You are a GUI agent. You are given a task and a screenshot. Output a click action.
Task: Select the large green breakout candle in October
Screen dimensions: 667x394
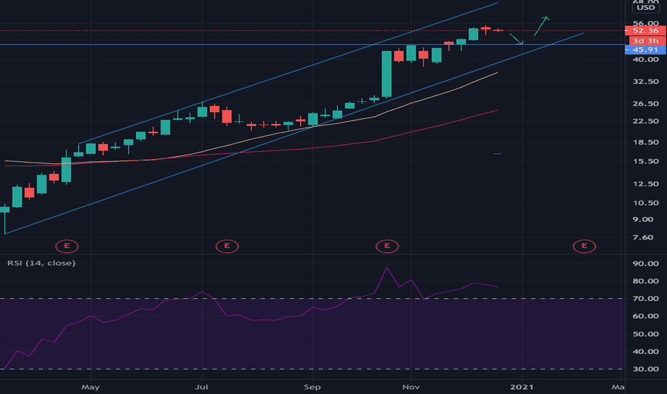point(386,74)
